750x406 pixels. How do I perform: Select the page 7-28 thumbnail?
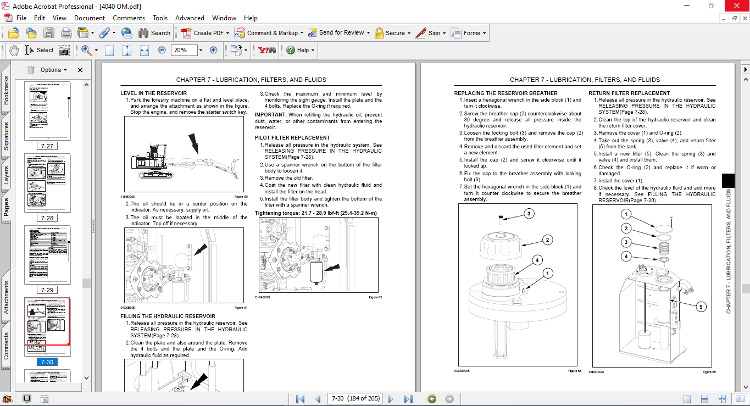tap(47, 183)
